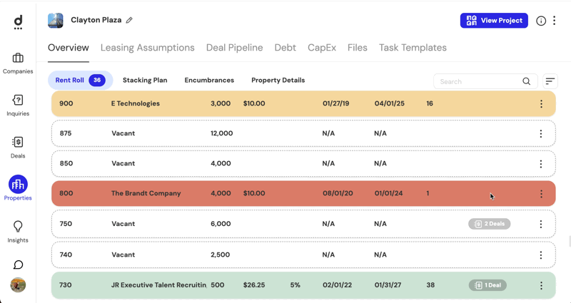This screenshot has height=303, width=571.
Task: Click the magnifier search icon
Action: tap(526, 81)
